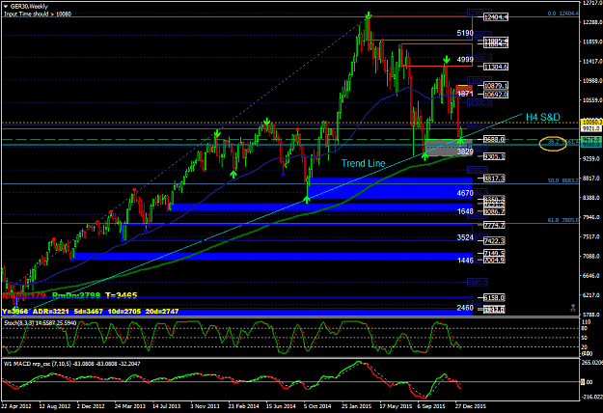The image size is (603, 413).
Task: Click the 24 Mar 2013 date label
Action: click(x=130, y=406)
